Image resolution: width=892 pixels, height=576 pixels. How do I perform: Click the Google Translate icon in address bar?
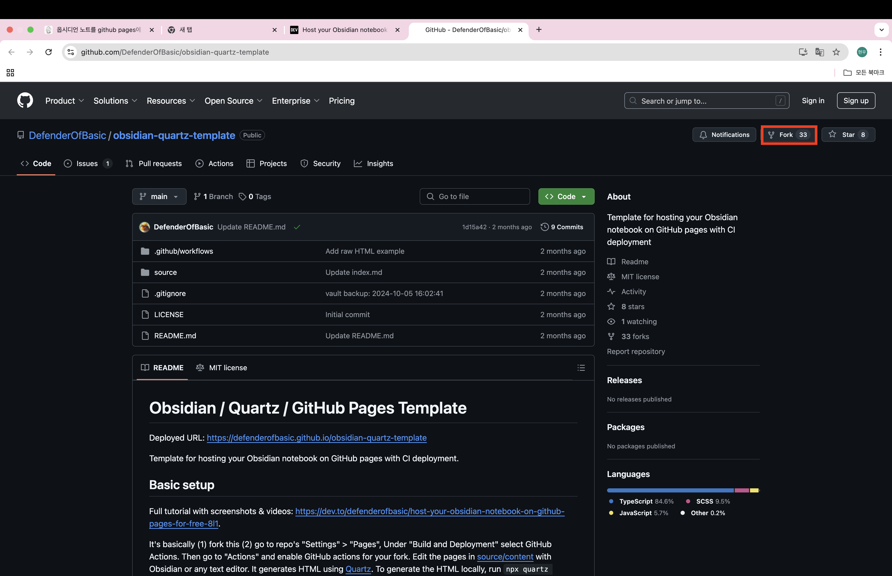819,52
